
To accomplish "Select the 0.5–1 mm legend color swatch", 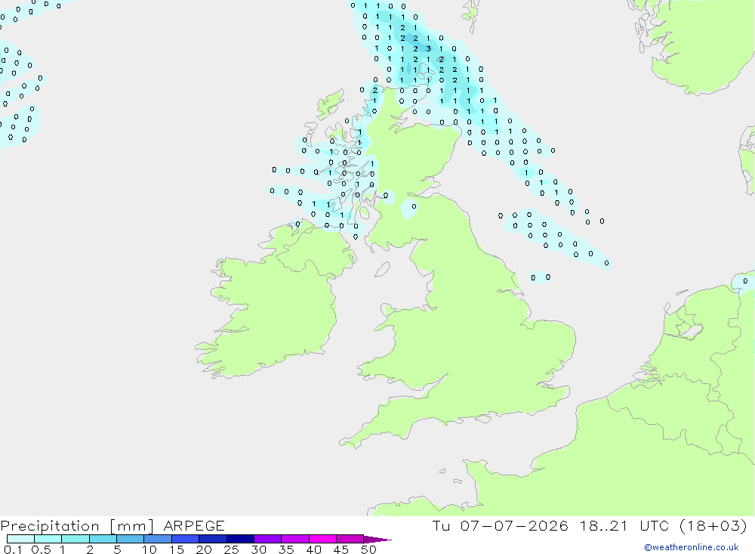I will point(48,539).
